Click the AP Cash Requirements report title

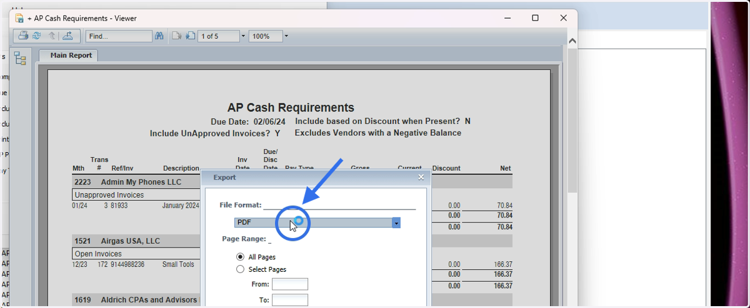coord(291,107)
